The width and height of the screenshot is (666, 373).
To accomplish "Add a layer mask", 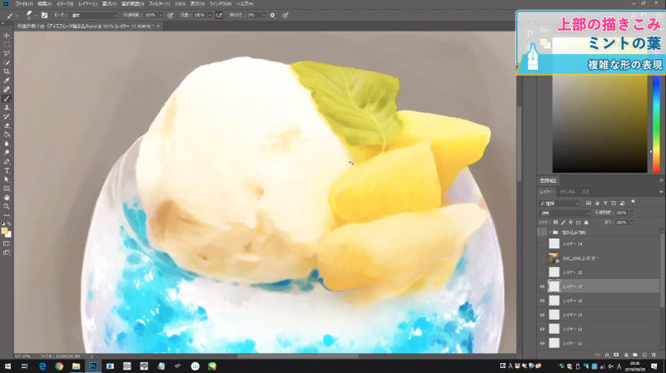I will pyautogui.click(x=616, y=355).
